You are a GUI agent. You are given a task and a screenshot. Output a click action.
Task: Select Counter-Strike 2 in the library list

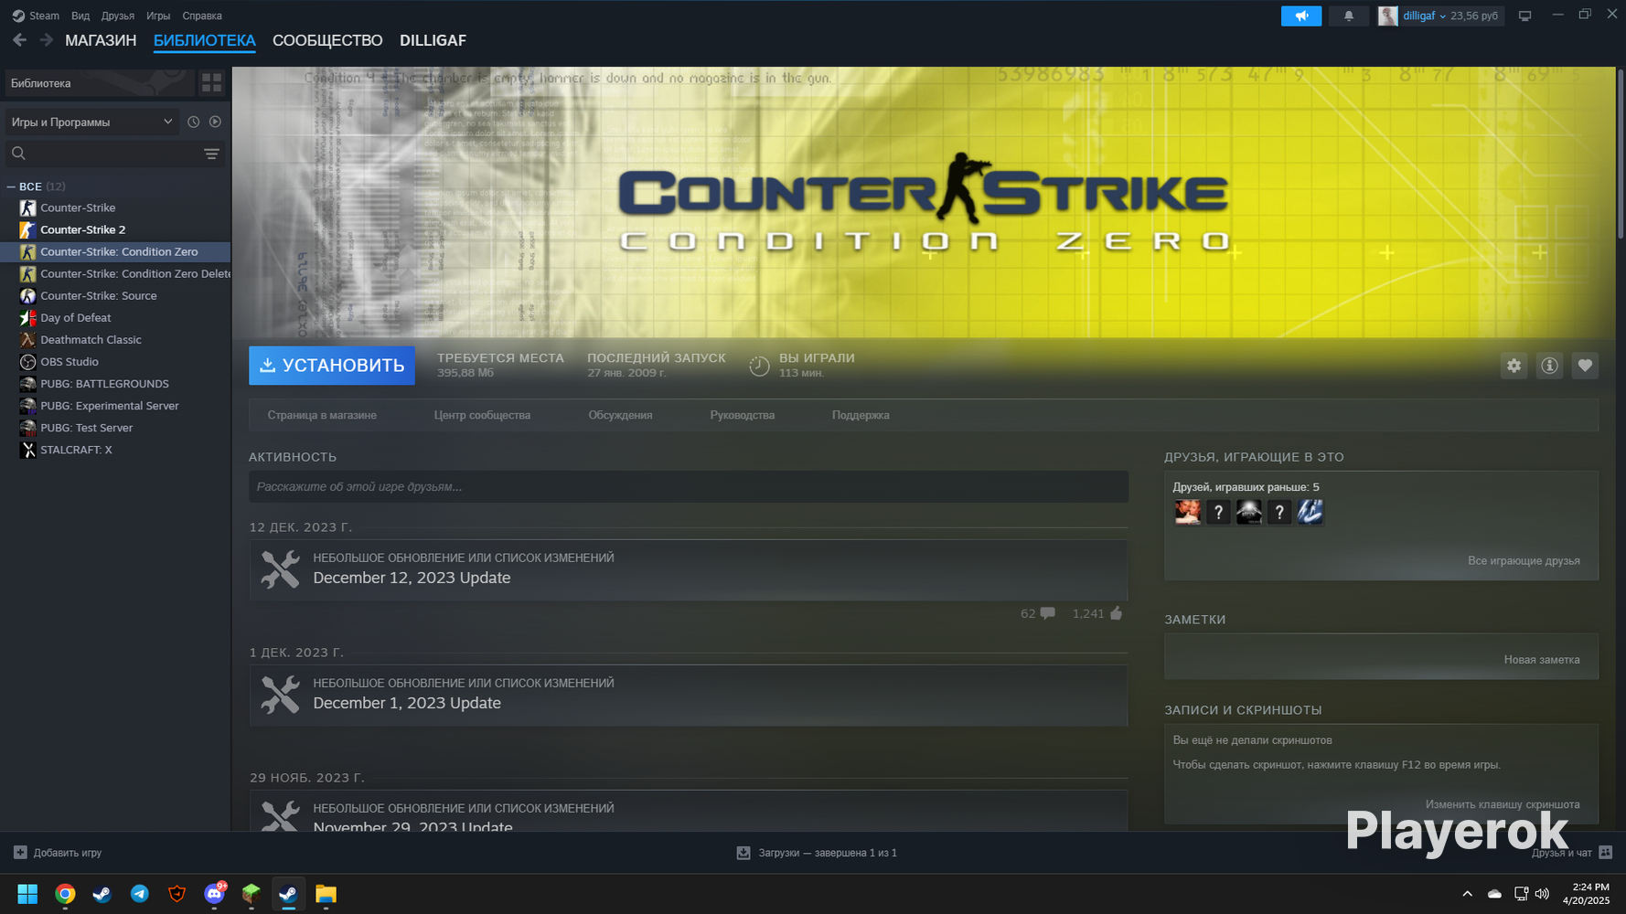pyautogui.click(x=115, y=229)
